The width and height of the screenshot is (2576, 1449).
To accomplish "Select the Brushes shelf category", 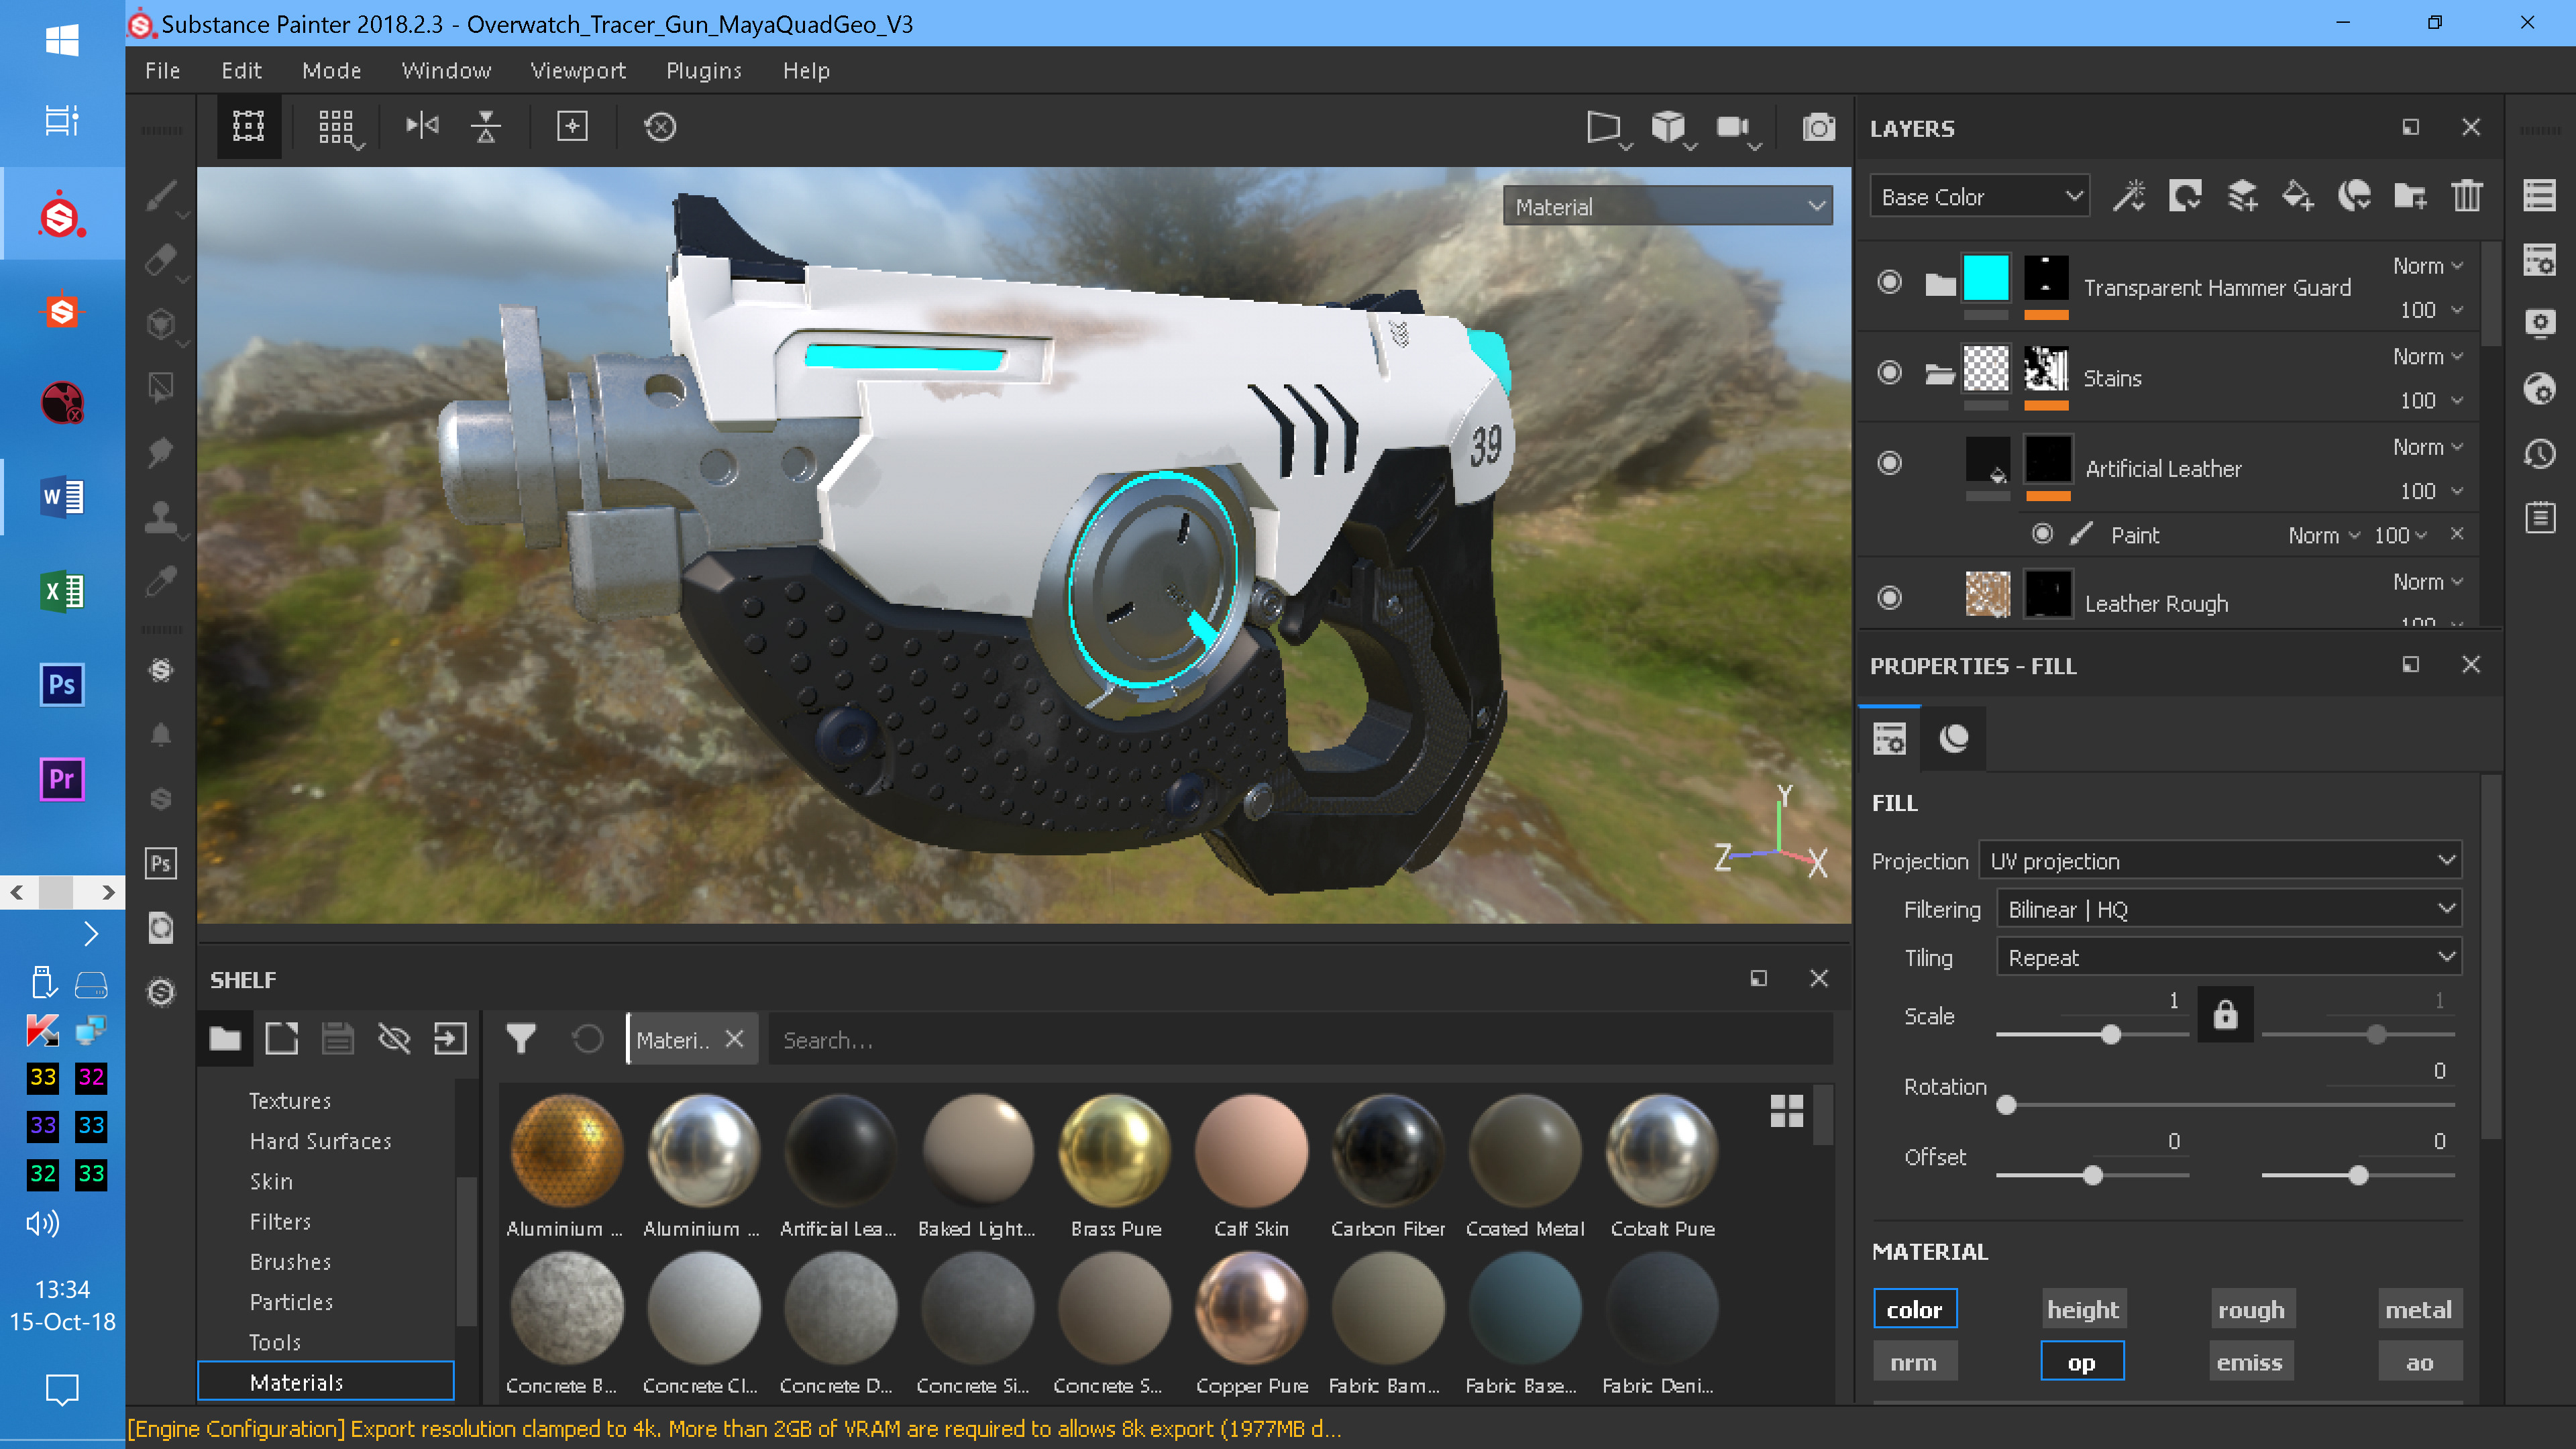I will click(x=290, y=1261).
